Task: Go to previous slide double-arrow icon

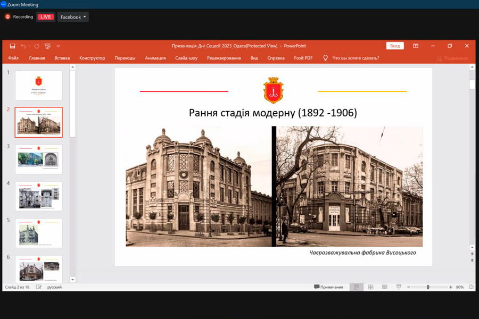Action: pyautogui.click(x=472, y=254)
